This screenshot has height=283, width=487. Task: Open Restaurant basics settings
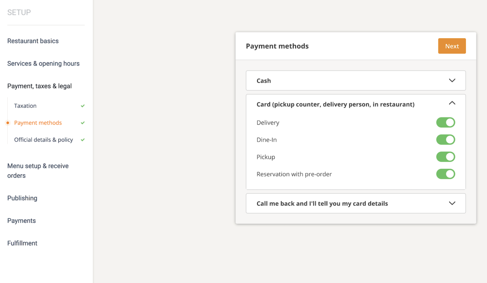point(33,41)
